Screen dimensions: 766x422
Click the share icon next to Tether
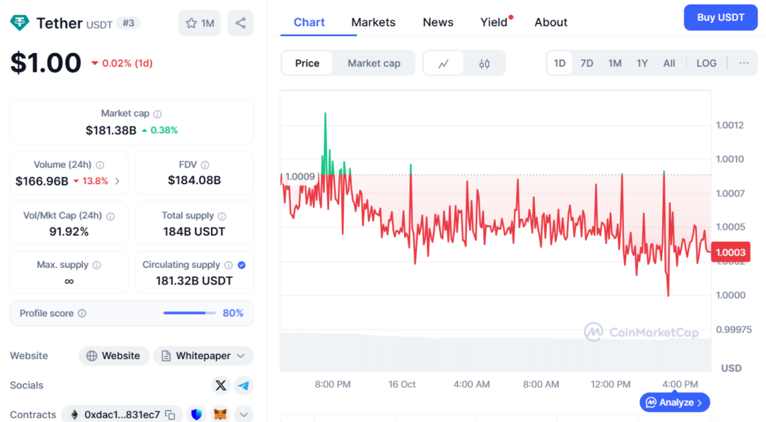point(240,23)
